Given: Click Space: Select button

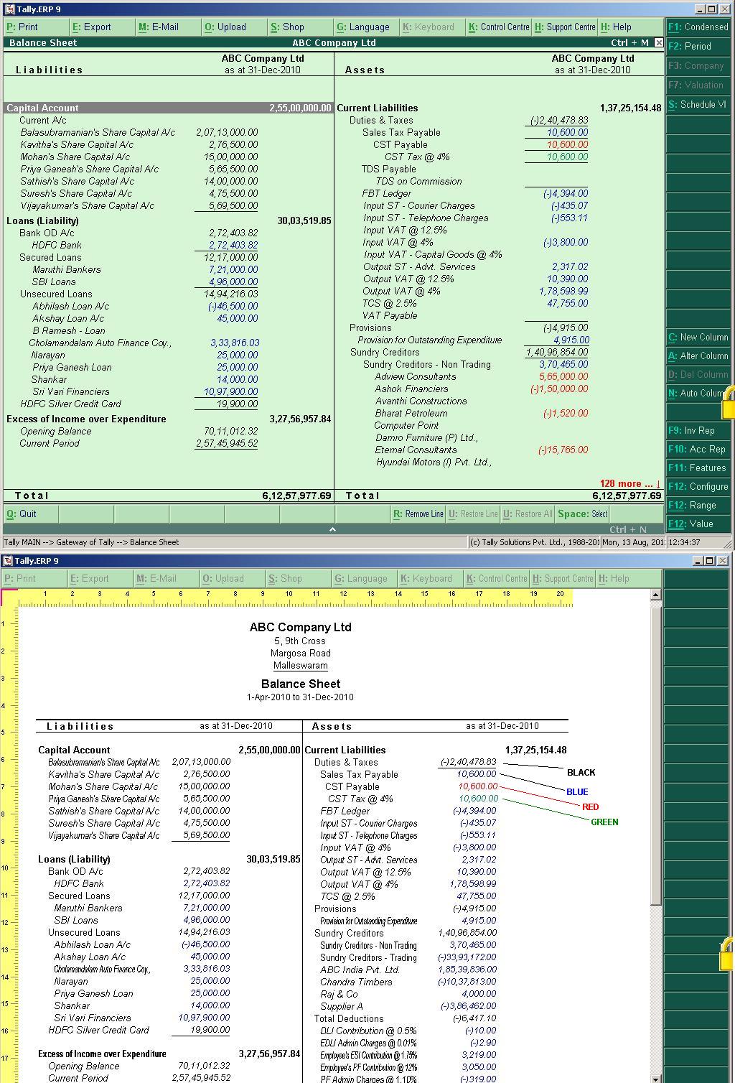Looking at the screenshot, I should pyautogui.click(x=583, y=513).
